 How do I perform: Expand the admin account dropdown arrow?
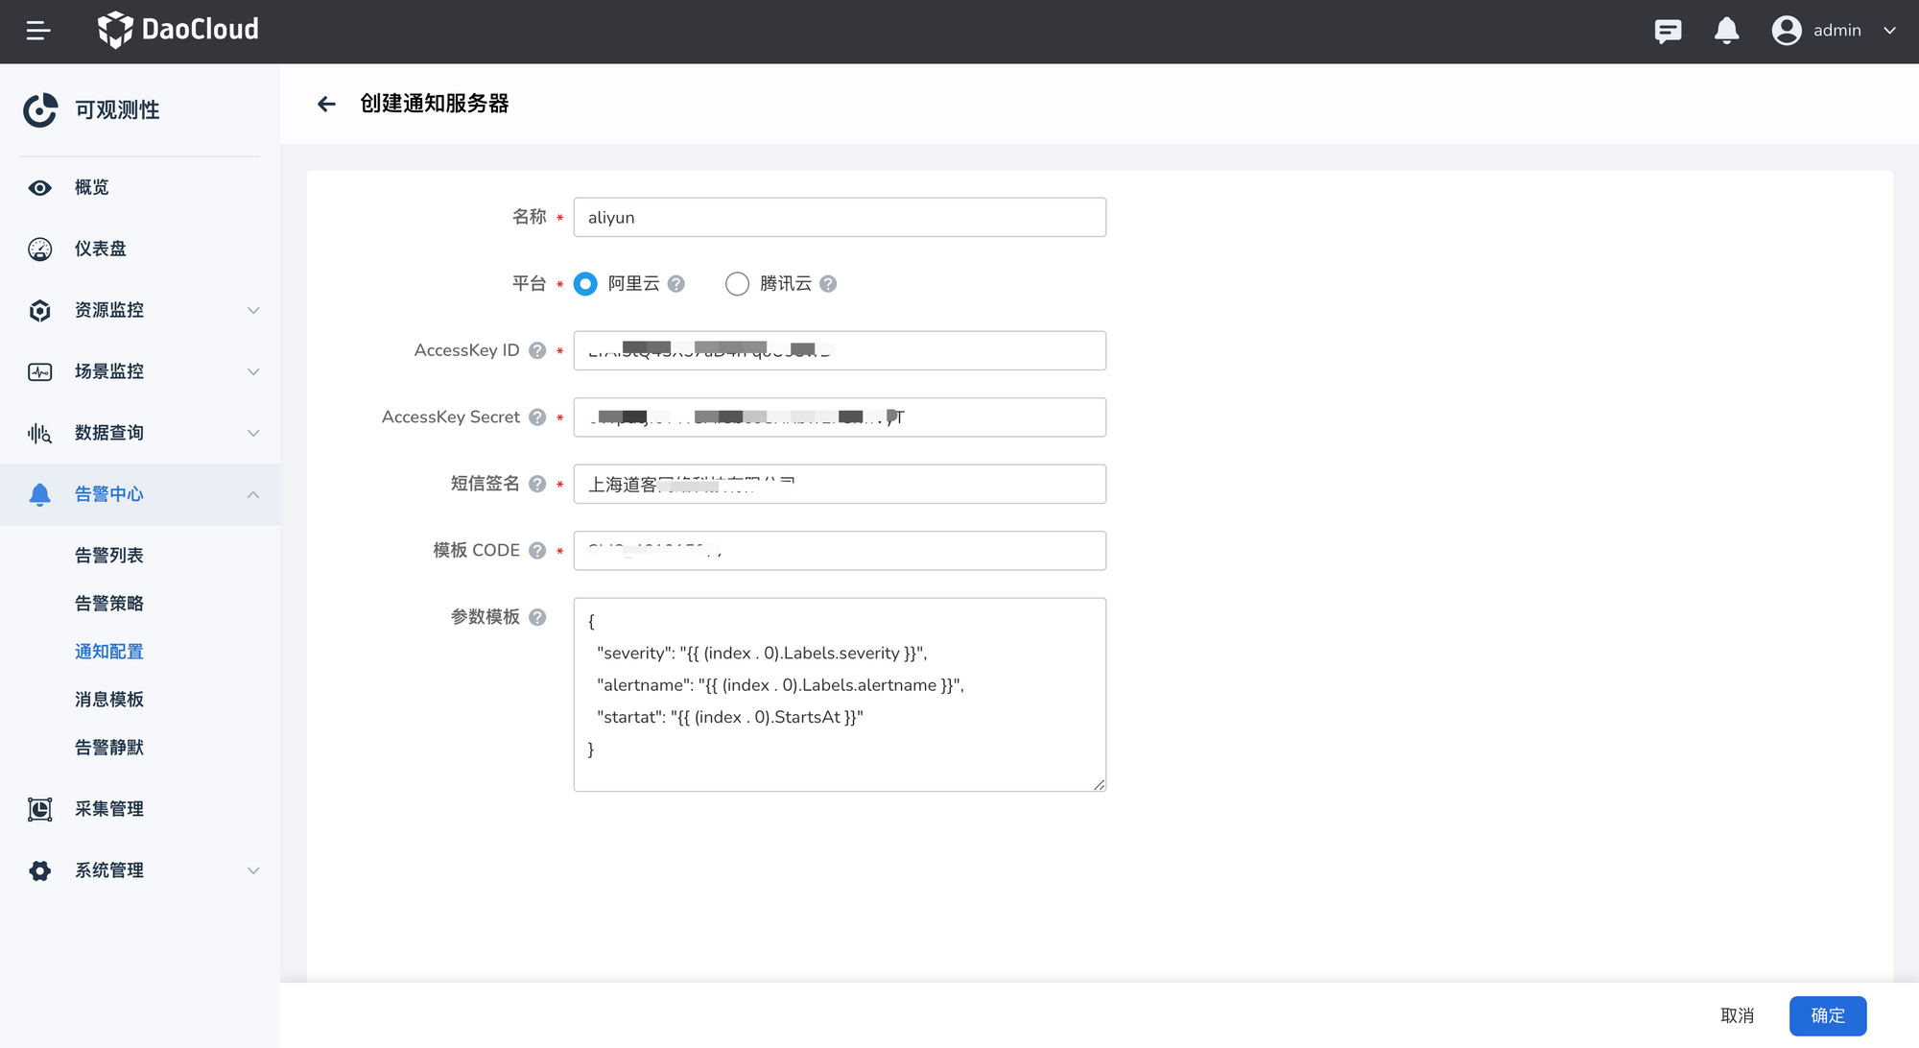[1889, 31]
